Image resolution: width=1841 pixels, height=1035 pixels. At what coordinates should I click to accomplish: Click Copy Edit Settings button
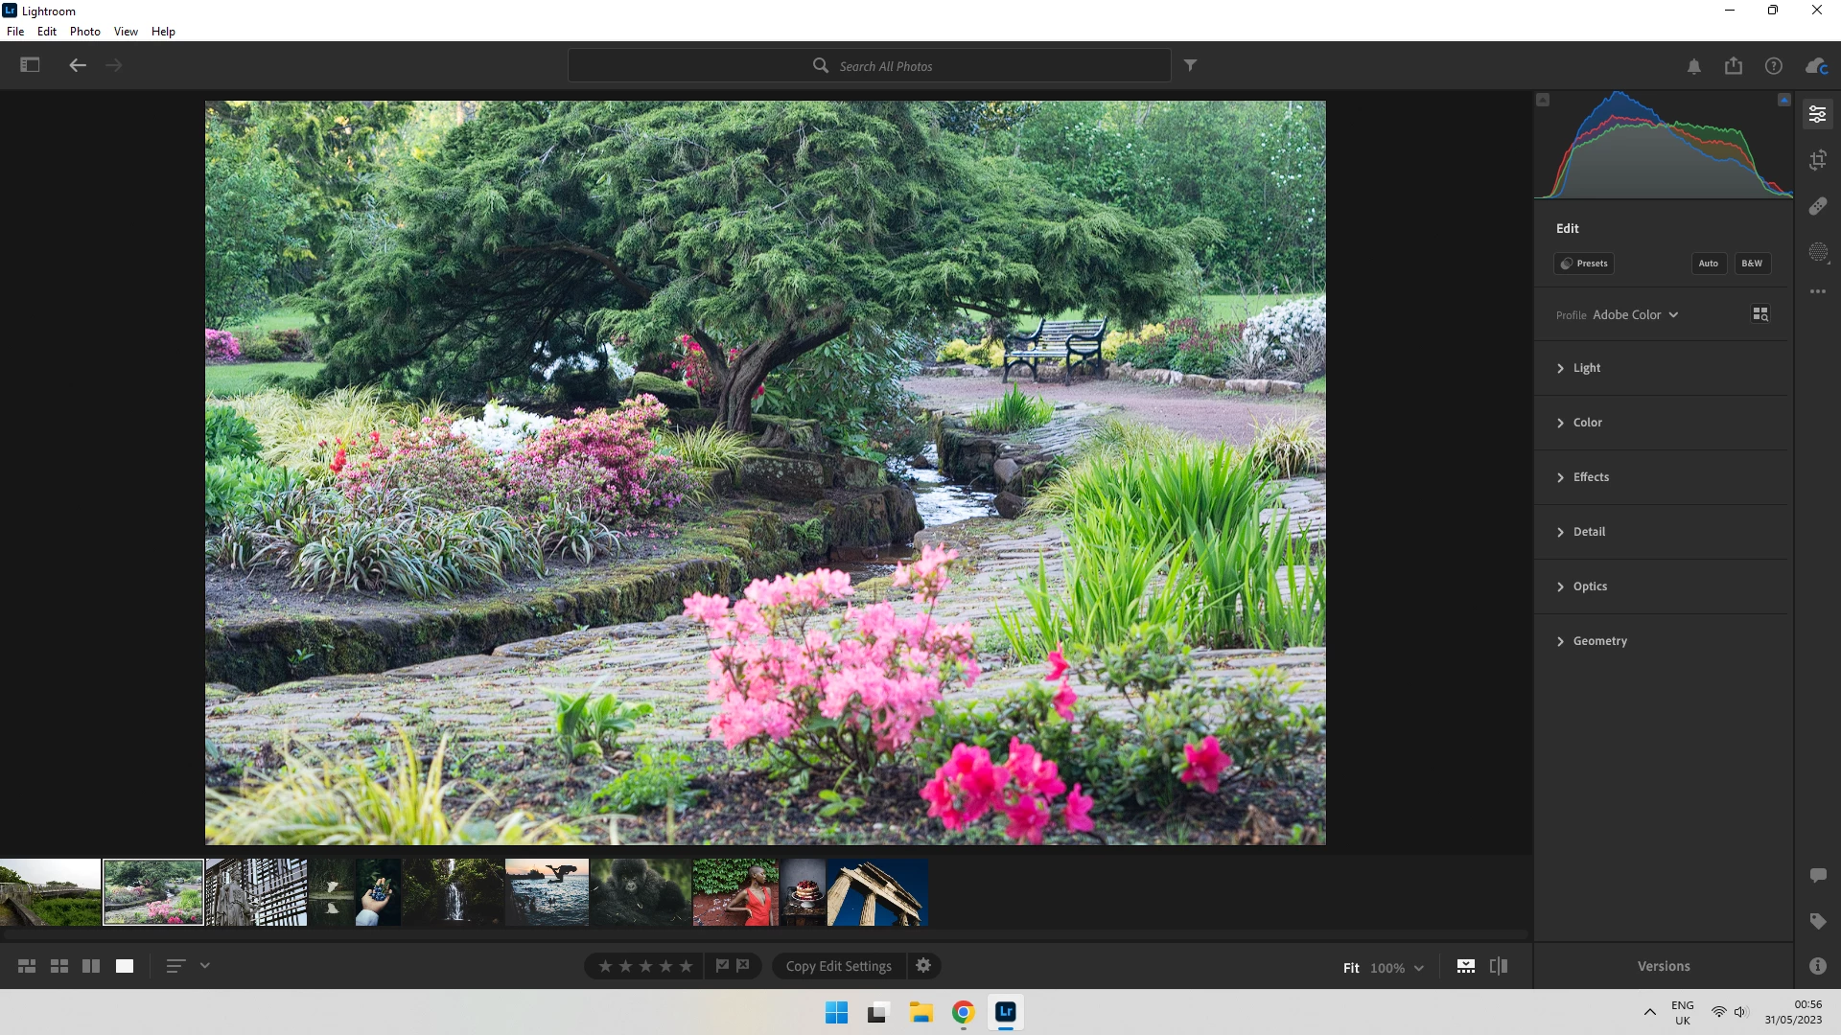click(839, 966)
